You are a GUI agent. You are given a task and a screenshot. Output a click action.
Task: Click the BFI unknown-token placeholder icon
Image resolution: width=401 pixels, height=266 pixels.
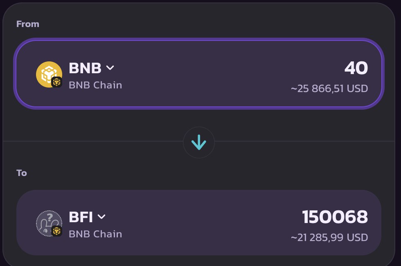[49, 223]
